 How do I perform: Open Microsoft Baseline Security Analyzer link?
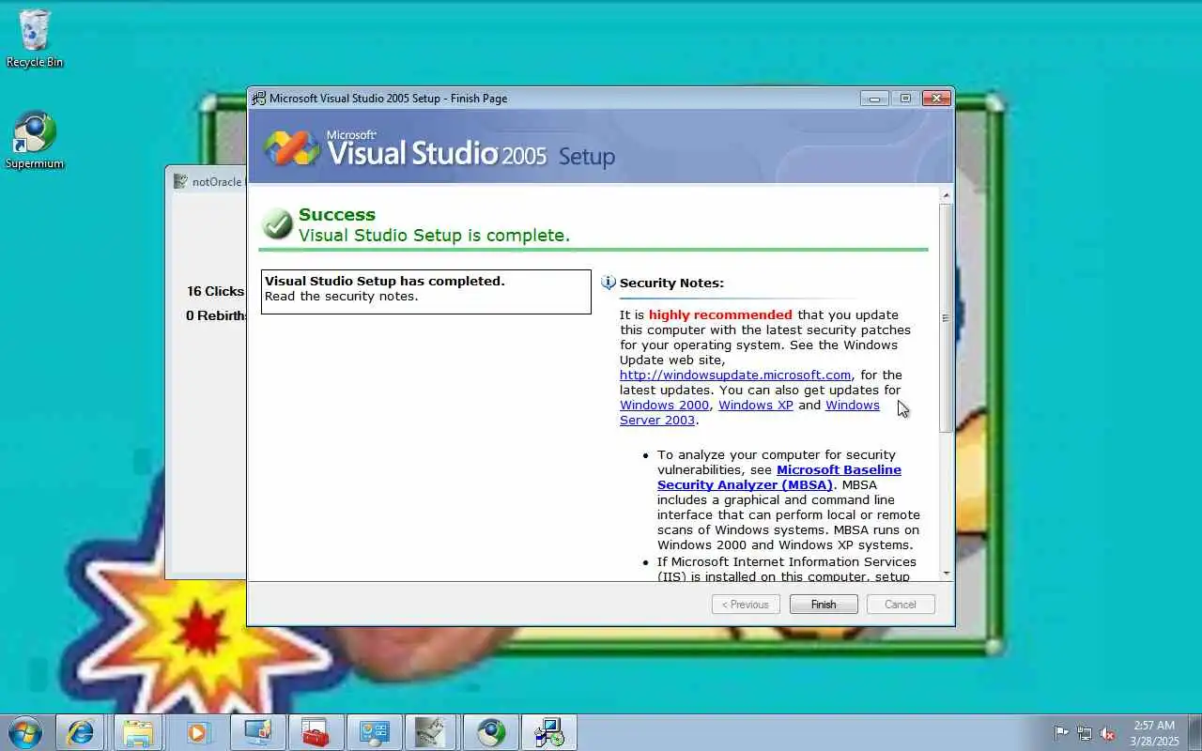[x=779, y=477]
